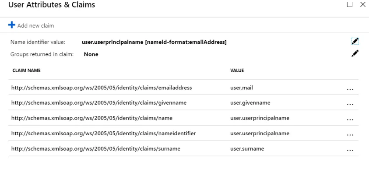Image resolution: width=369 pixels, height=169 pixels.
Task: Edit the Name identifier value with pencil icon
Action: click(x=355, y=41)
